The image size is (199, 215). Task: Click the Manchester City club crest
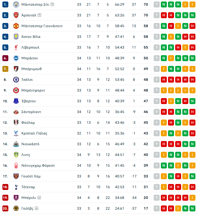click(16, 4)
